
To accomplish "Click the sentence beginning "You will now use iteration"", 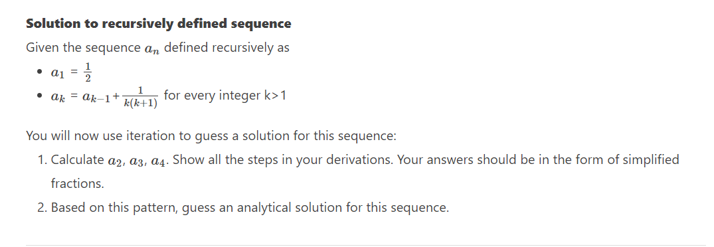I will (211, 136).
